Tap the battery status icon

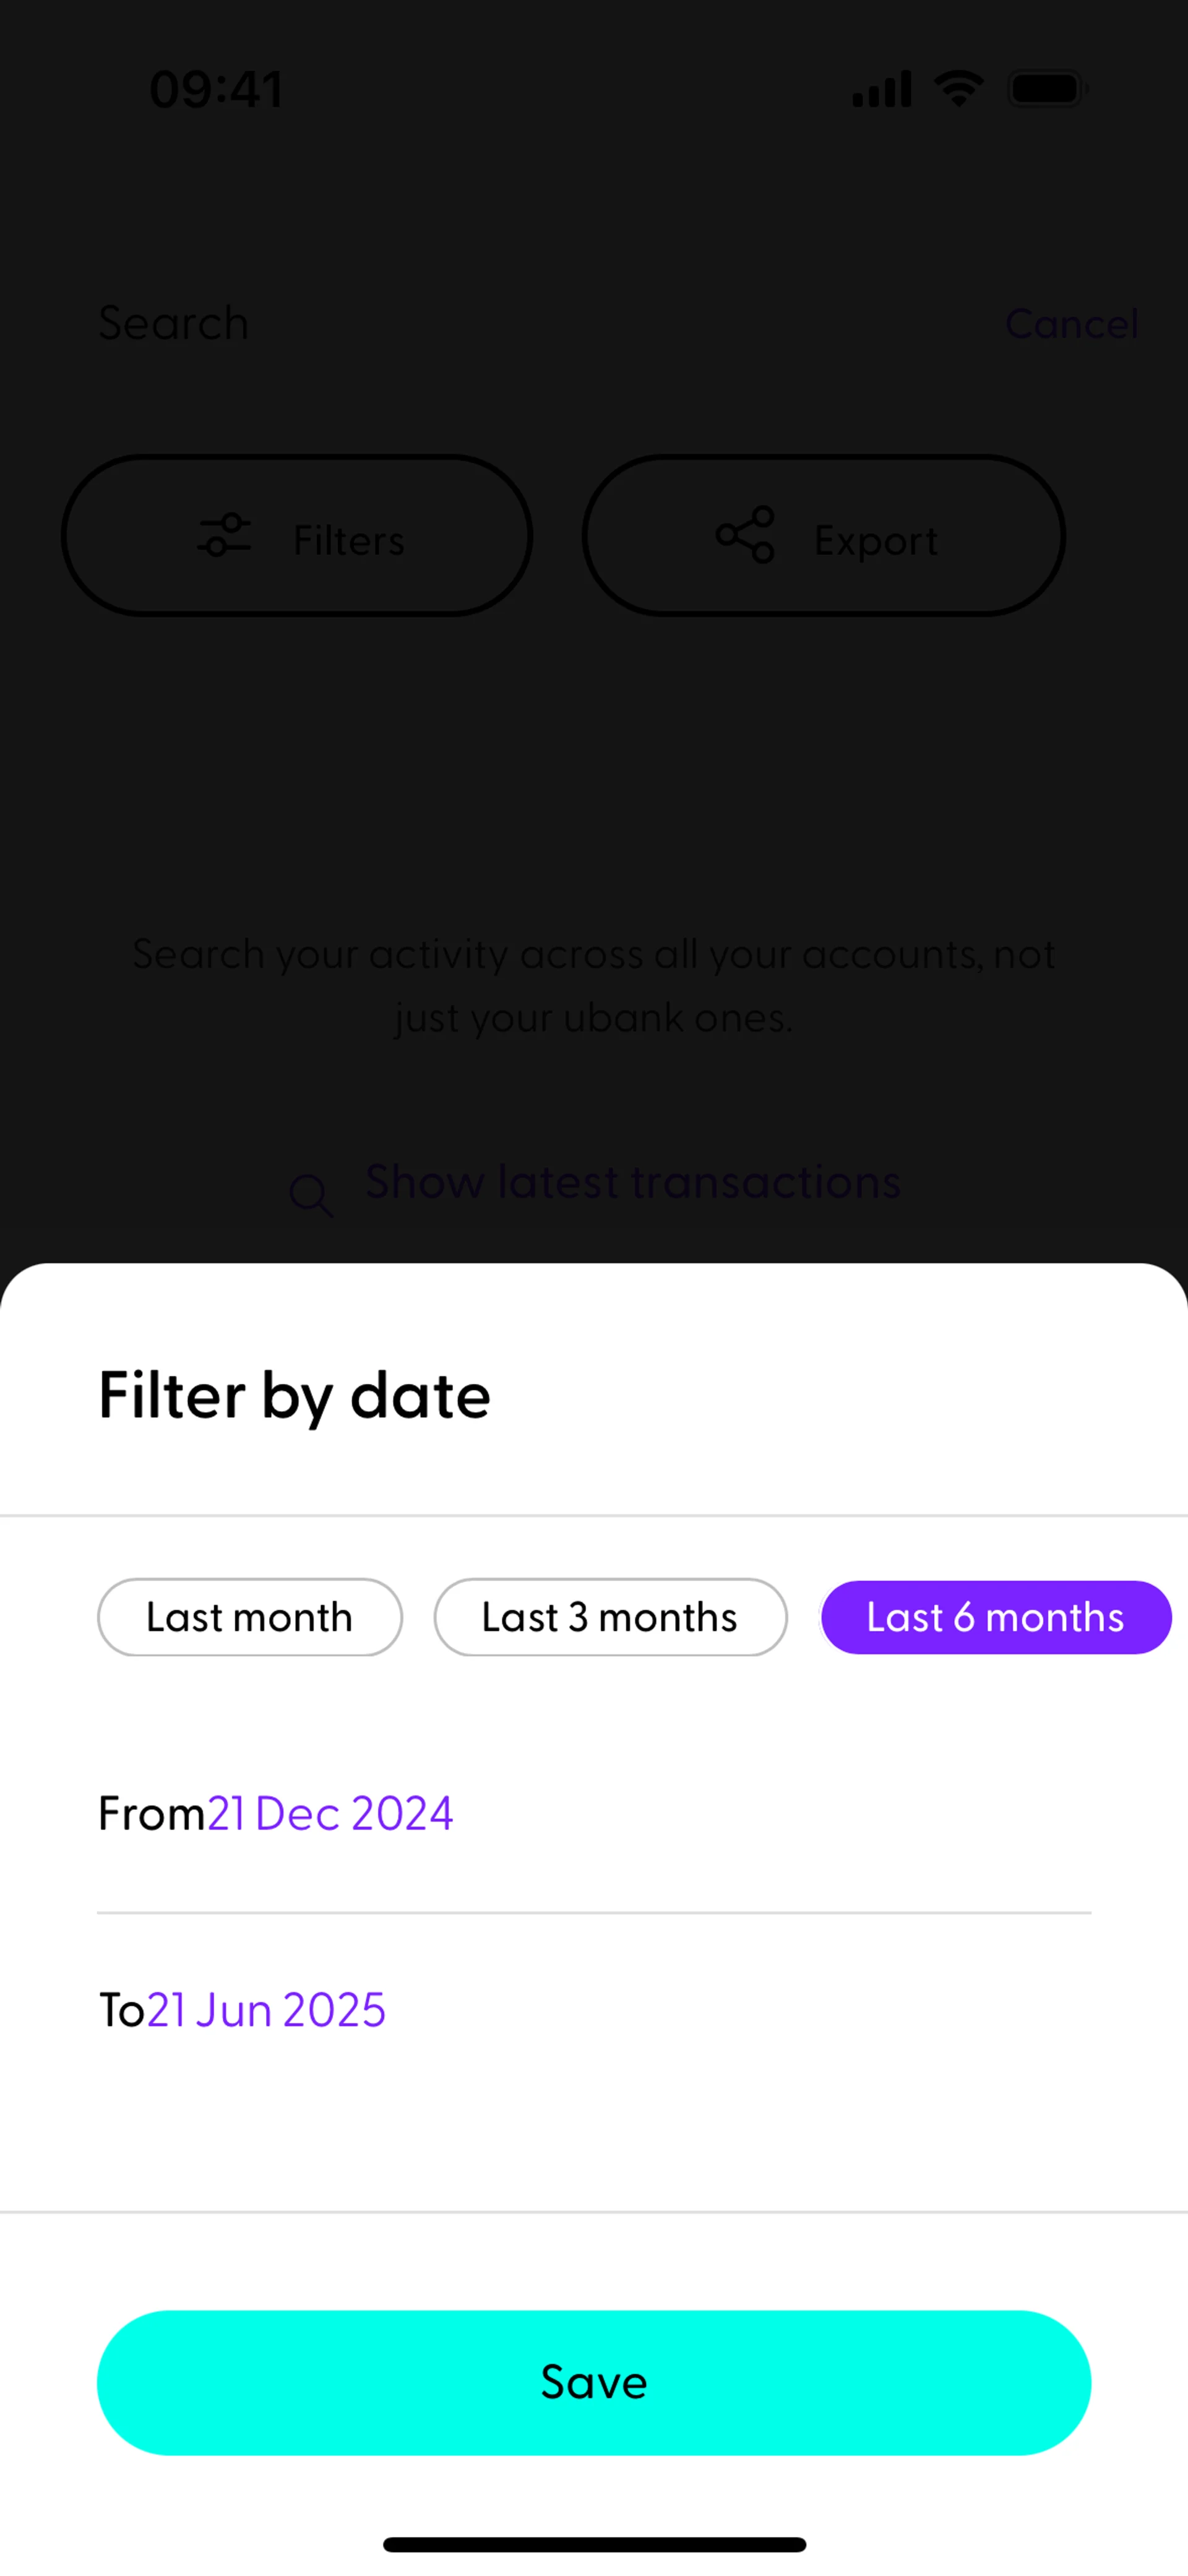[1046, 89]
